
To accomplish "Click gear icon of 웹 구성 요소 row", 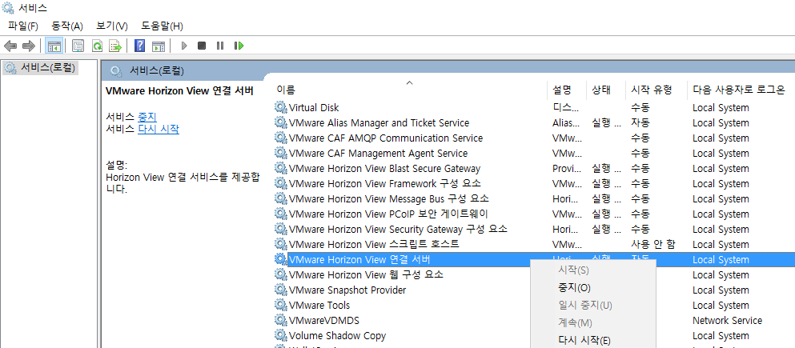I will tap(280, 274).
